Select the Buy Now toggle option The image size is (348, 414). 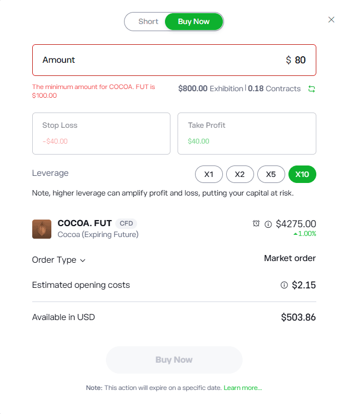193,22
